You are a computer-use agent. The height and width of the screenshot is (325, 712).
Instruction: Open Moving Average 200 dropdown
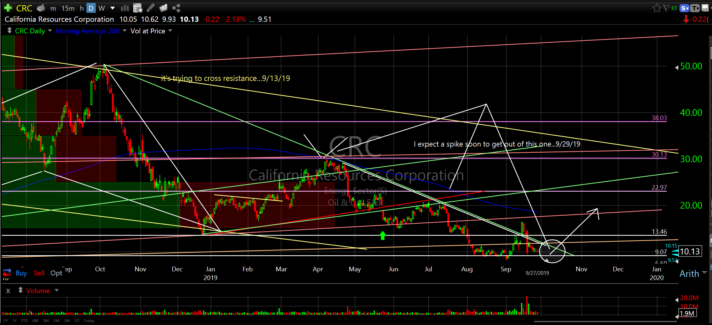pyautogui.click(x=125, y=31)
